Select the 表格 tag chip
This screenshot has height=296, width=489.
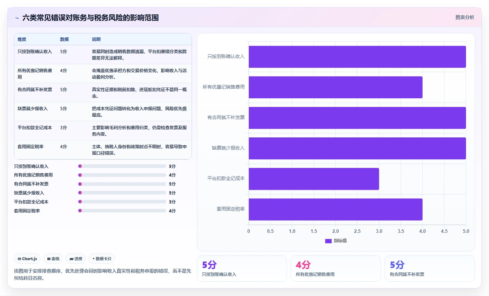click(x=53, y=259)
